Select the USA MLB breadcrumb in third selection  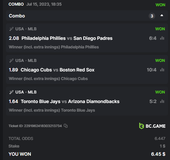[x=26, y=92]
